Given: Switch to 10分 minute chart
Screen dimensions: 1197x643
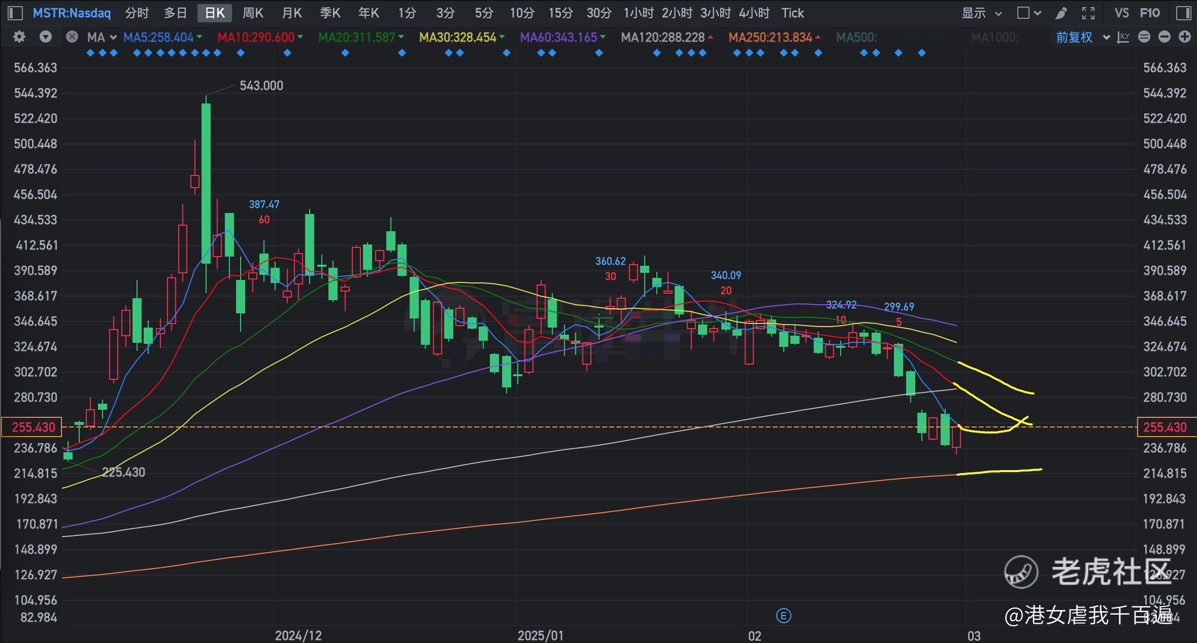Looking at the screenshot, I should click(522, 13).
